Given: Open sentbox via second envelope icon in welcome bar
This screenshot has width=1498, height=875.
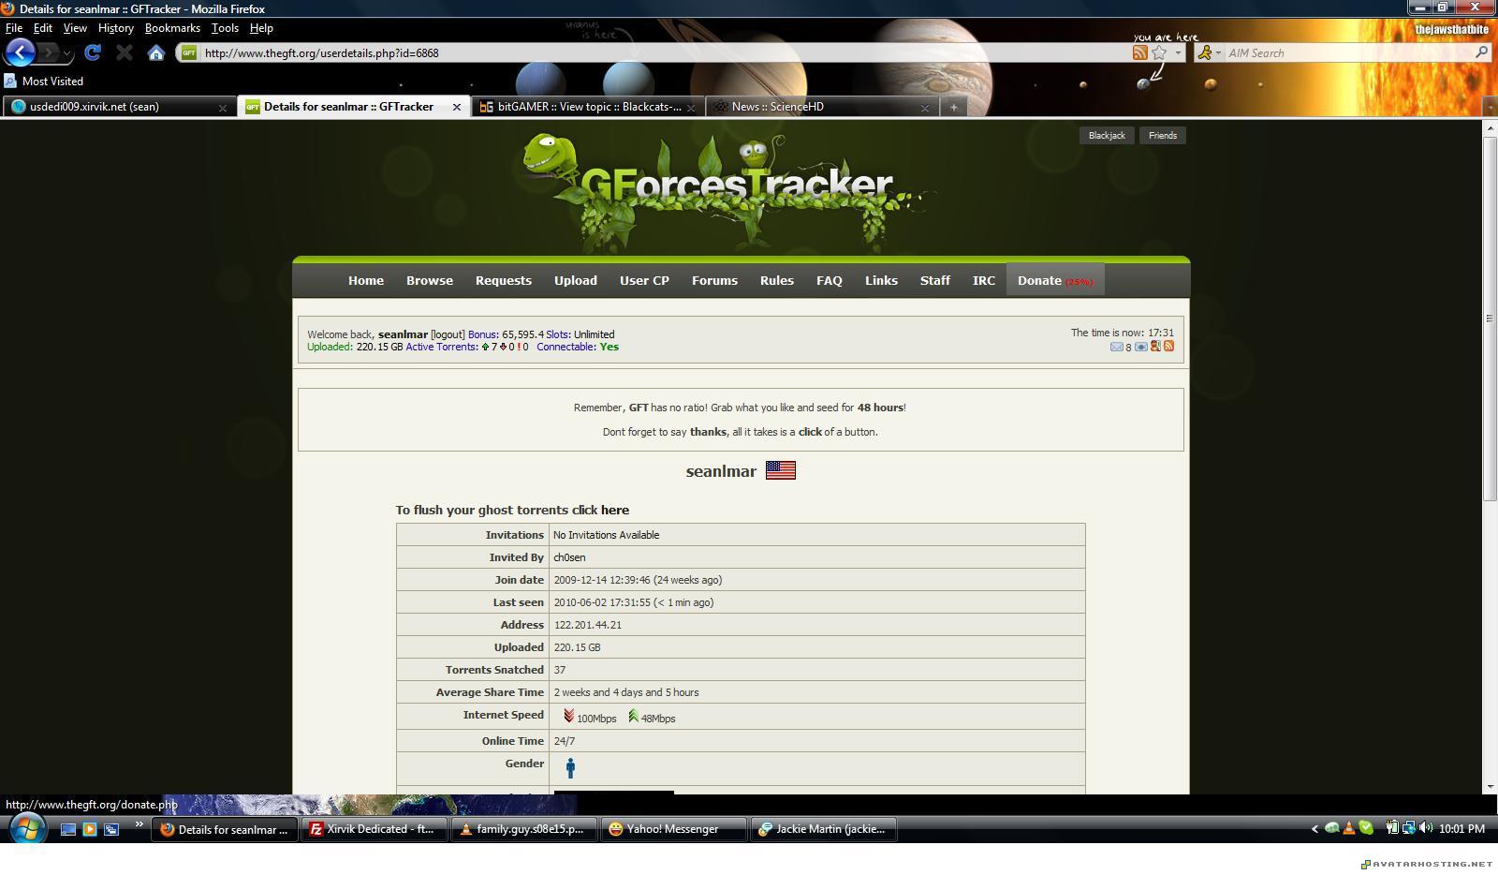Looking at the screenshot, I should [x=1140, y=346].
